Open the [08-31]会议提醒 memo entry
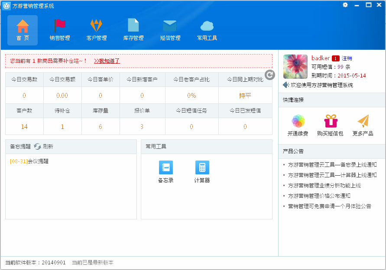The height and width of the screenshot is (270, 386). coord(29,161)
